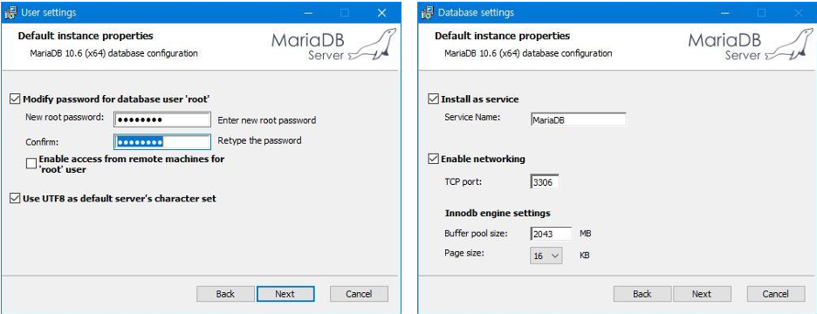Cancel the Database settings dialog
The width and height of the screenshot is (817, 314).
click(776, 294)
